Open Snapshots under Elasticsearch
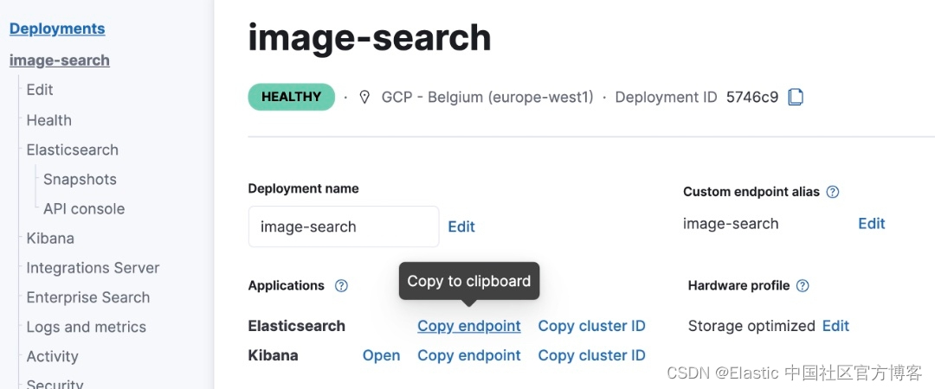 (x=80, y=179)
